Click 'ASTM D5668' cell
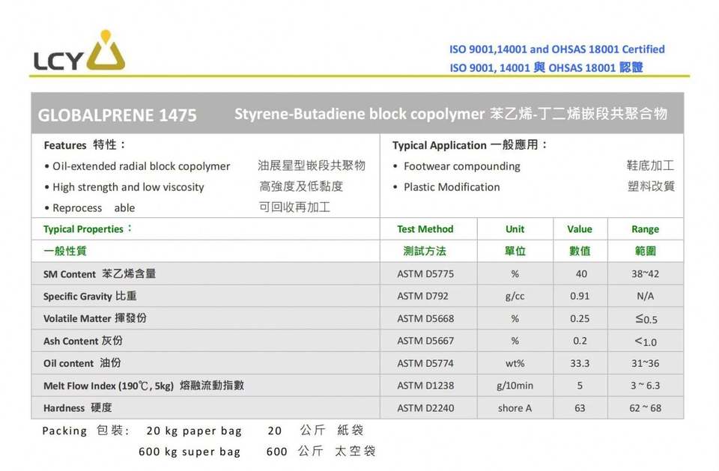Screen dimensions: 719x471 (425, 318)
